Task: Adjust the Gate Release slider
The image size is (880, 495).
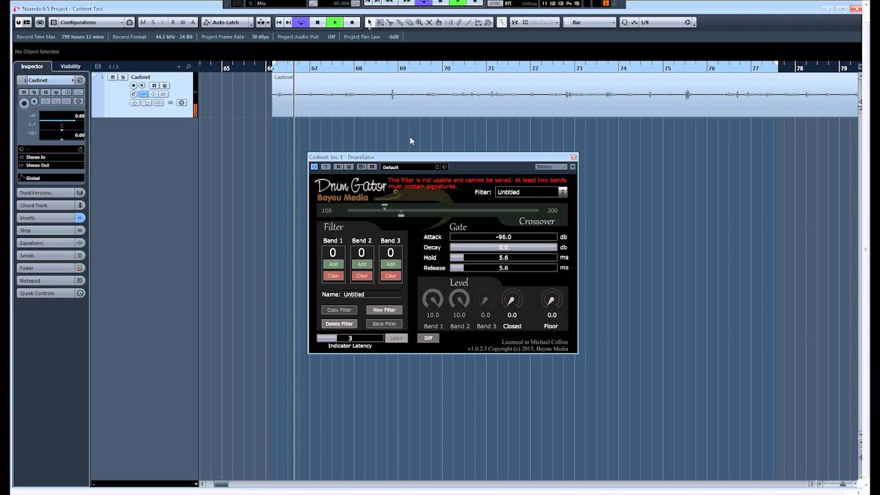Action: [503, 267]
